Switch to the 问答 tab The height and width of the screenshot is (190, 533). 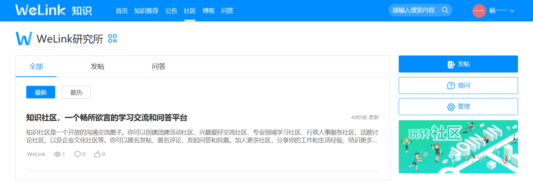158,66
